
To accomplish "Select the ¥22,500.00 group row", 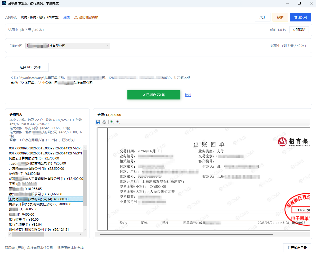I will [x=46, y=168].
